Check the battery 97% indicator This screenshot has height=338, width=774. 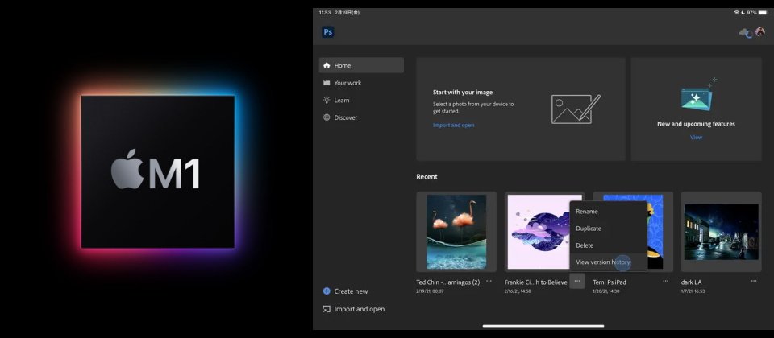(757, 12)
